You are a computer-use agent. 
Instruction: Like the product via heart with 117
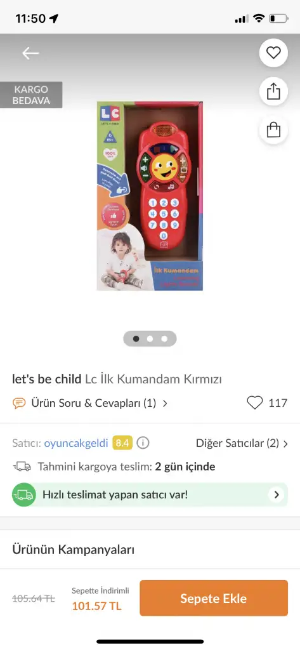pos(255,402)
